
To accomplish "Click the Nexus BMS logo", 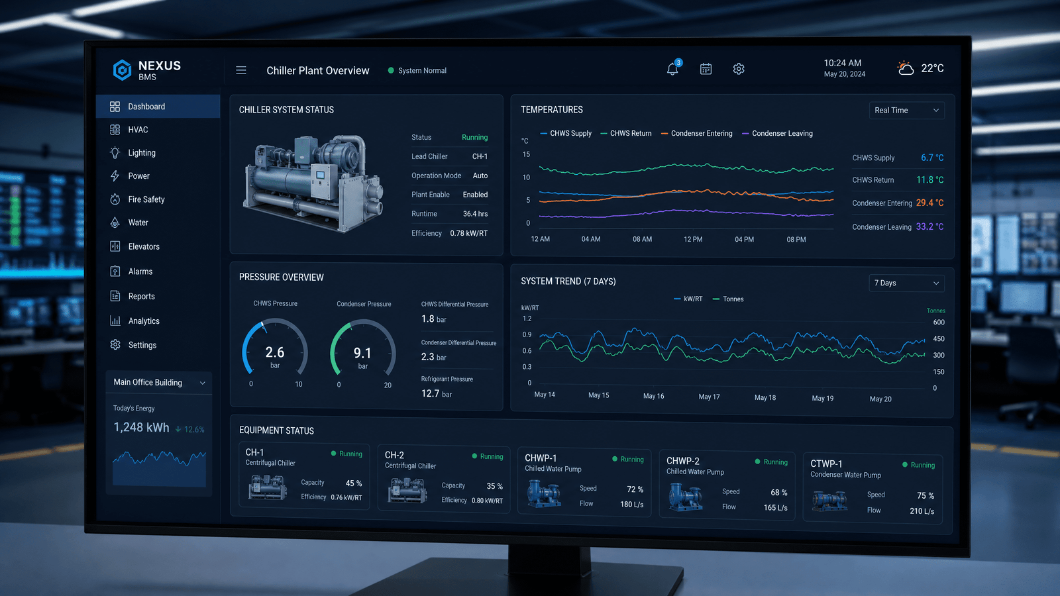I will pyautogui.click(x=147, y=70).
